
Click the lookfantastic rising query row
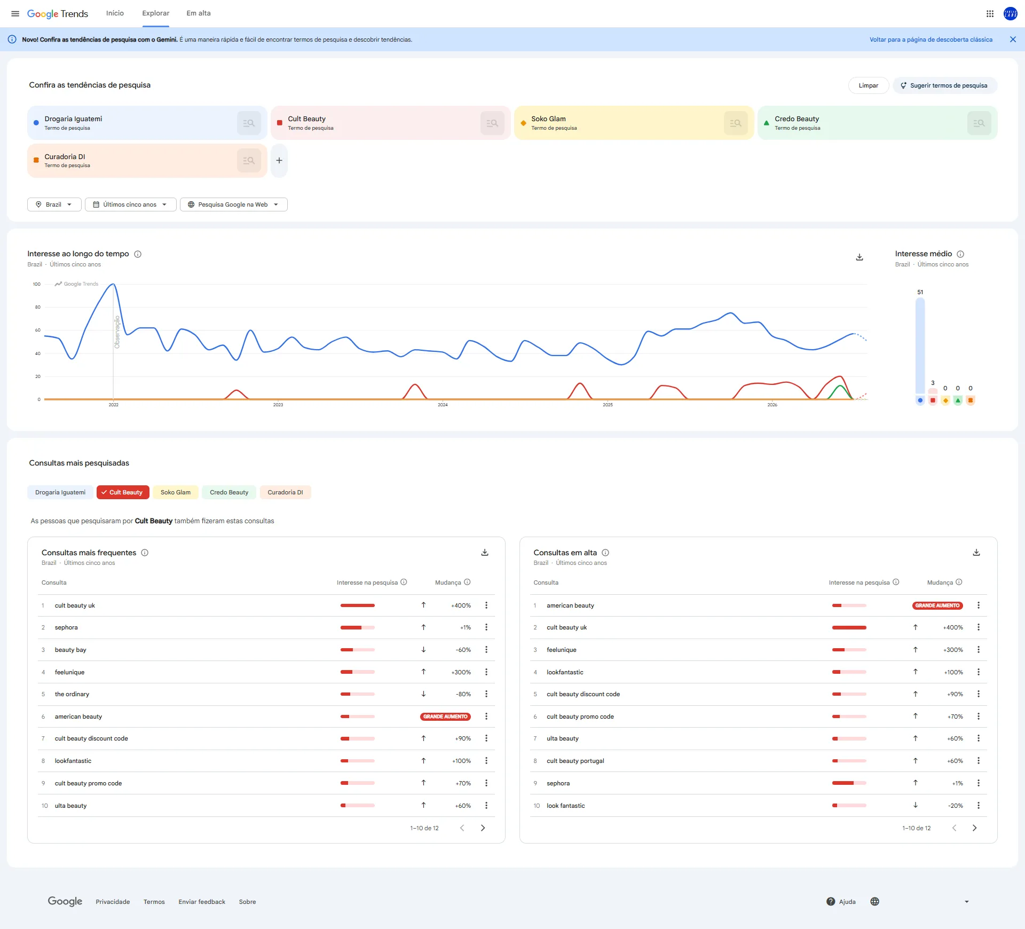click(x=758, y=672)
